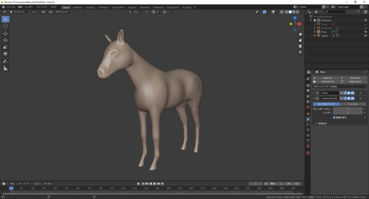
Task: Toggle Mirror modifier viewport display
Action: [x=349, y=93]
